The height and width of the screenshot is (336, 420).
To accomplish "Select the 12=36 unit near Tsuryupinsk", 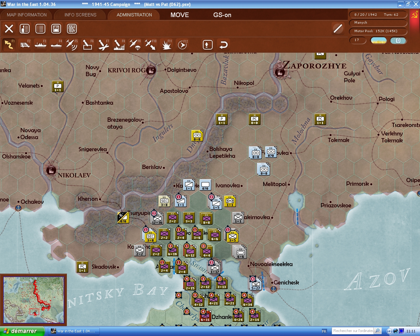I will [157, 218].
